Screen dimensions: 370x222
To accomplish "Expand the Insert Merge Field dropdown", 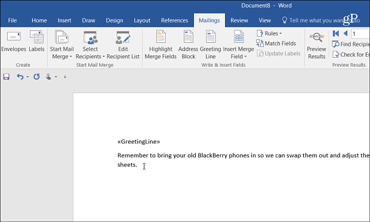I will (245, 57).
